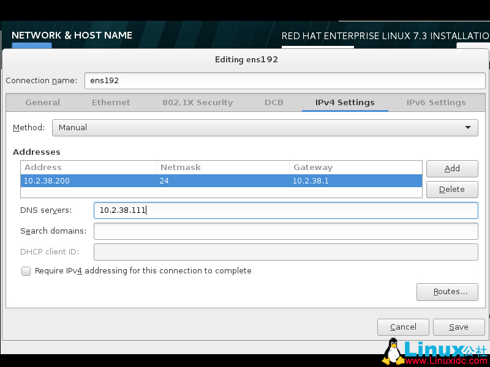Enable Require IPv4 addressing checkbox
490x367 pixels.
[26, 271]
